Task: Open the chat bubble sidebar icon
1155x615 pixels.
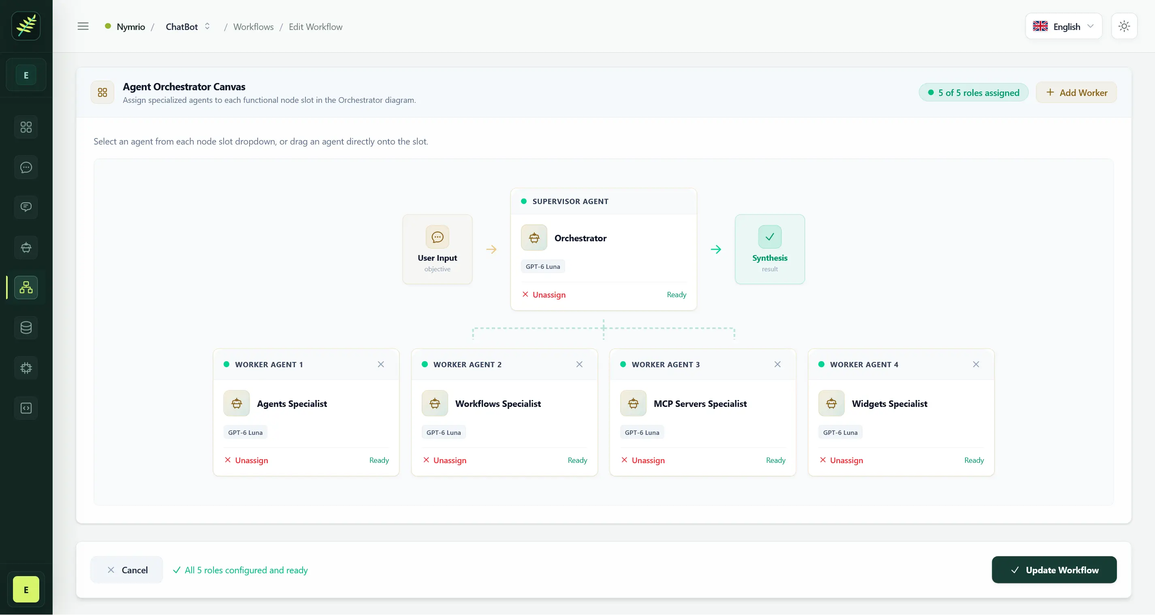Action: (26, 168)
